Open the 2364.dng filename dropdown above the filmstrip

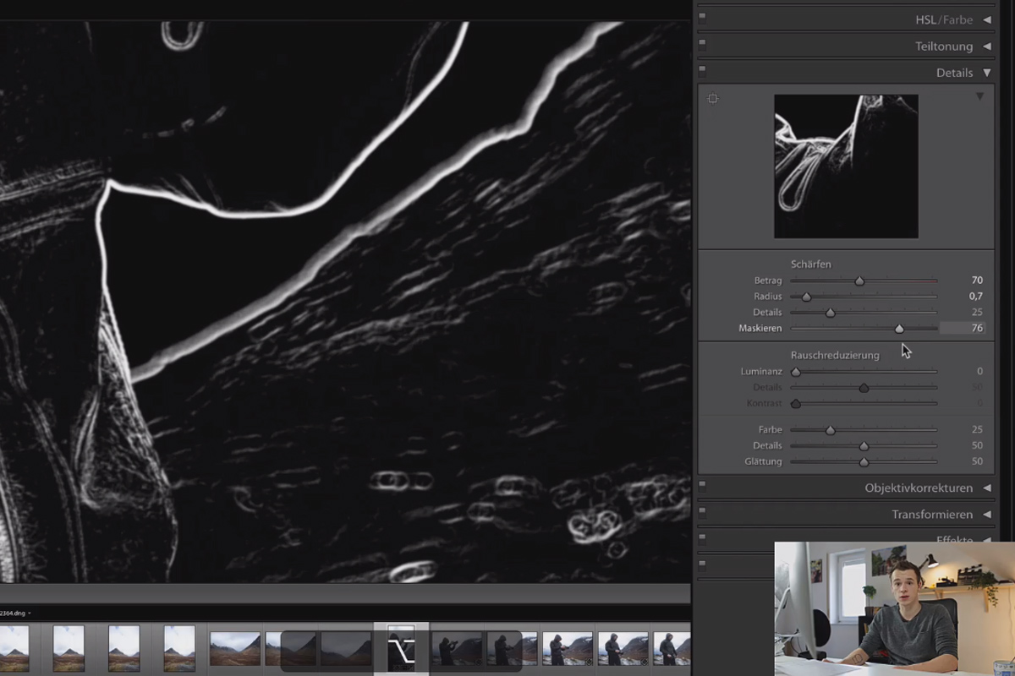click(15, 613)
